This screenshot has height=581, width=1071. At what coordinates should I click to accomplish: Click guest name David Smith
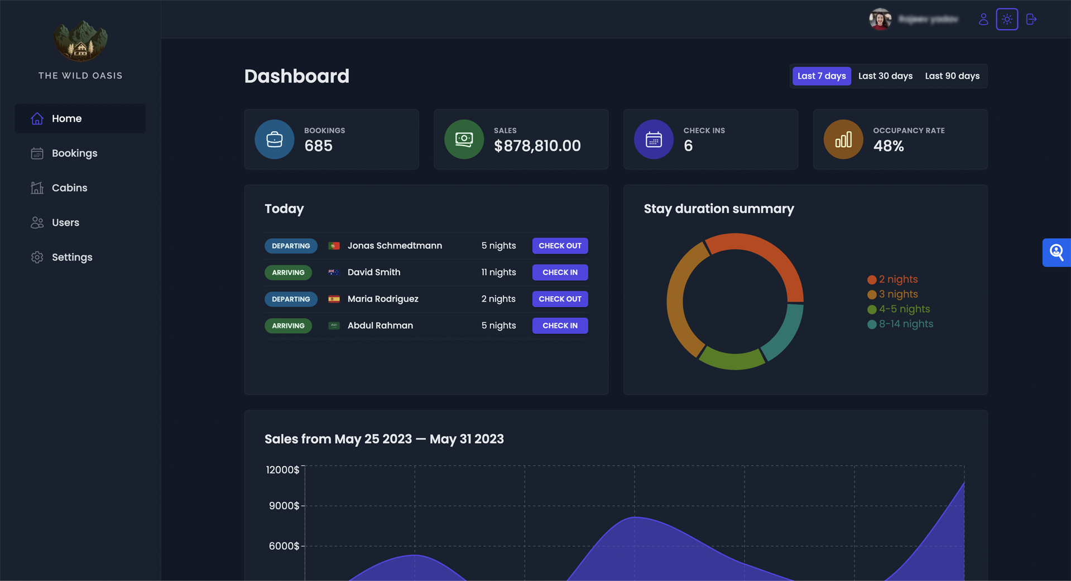pyautogui.click(x=374, y=273)
